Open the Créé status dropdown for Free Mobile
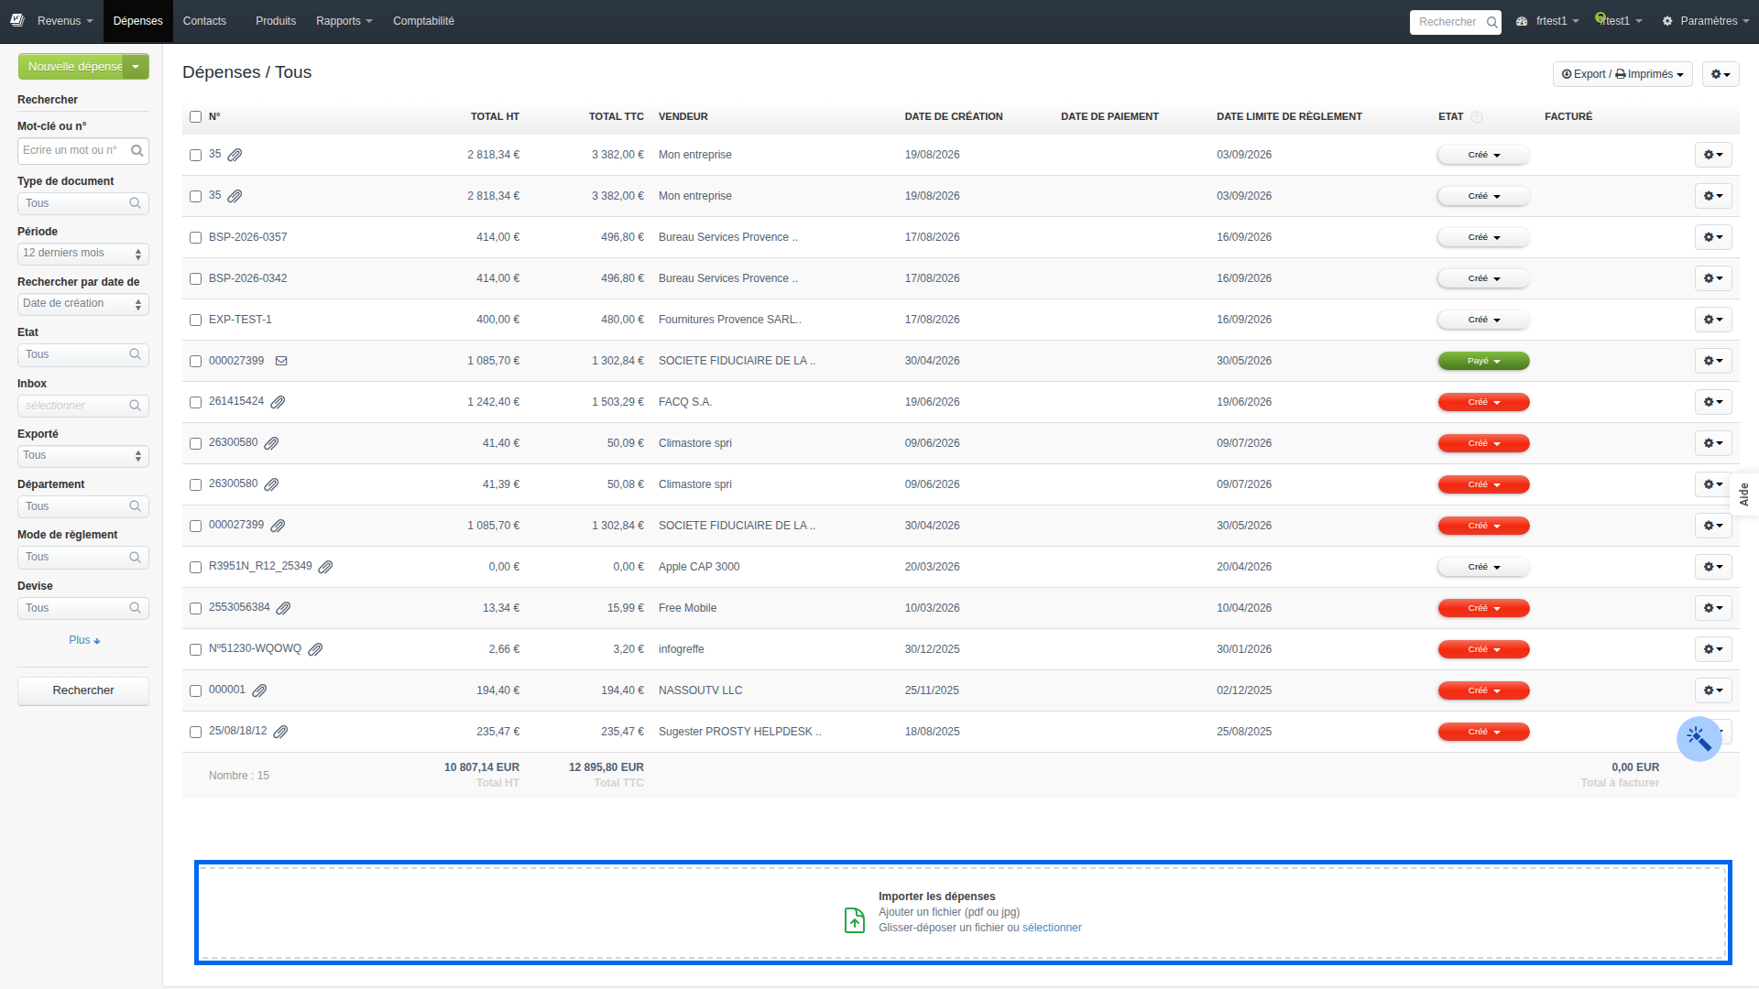This screenshot has height=989, width=1759. tap(1483, 608)
